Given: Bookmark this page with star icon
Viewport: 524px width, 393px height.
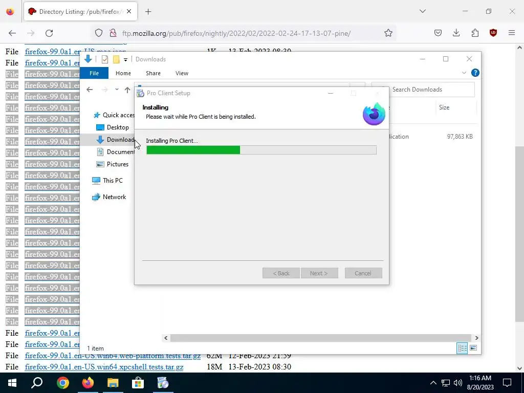Looking at the screenshot, I should coord(388,33).
